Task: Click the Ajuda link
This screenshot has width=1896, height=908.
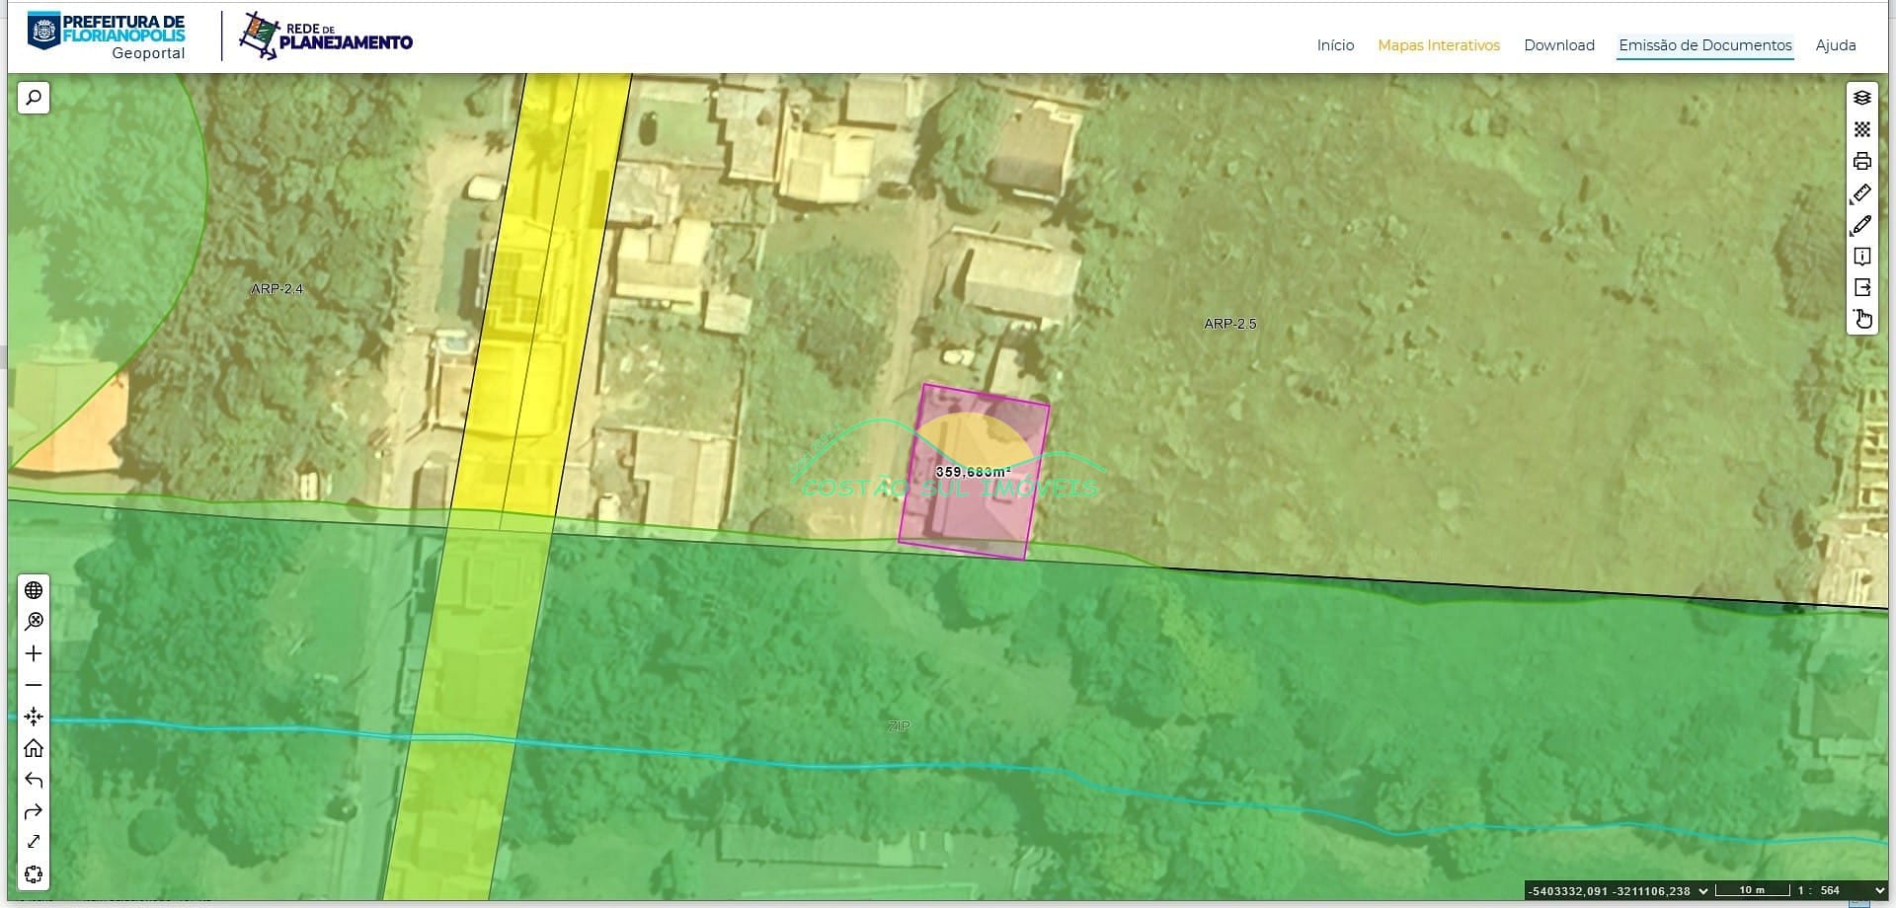Action: (x=1835, y=45)
